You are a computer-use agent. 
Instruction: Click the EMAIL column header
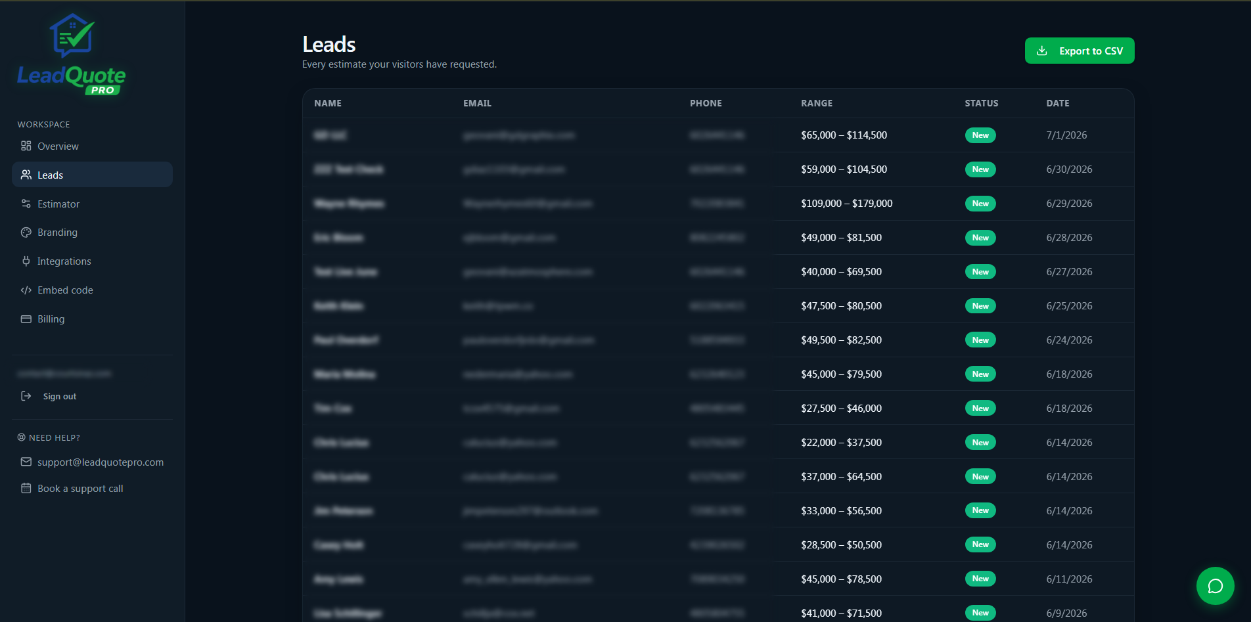477,103
